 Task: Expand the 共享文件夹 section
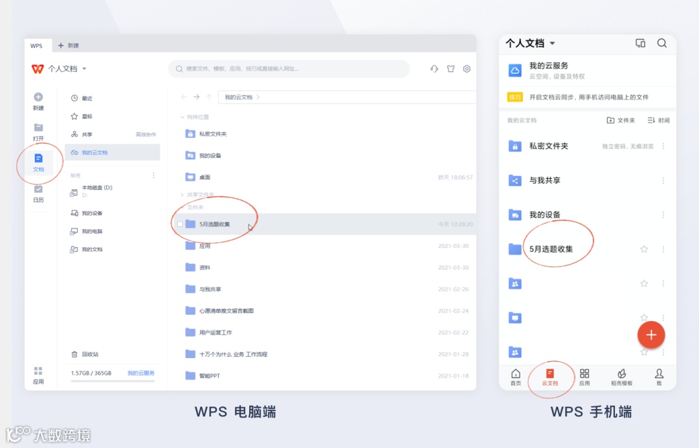(x=182, y=195)
